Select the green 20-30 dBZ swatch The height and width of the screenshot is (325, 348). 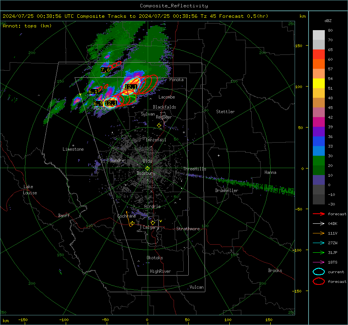point(319,161)
